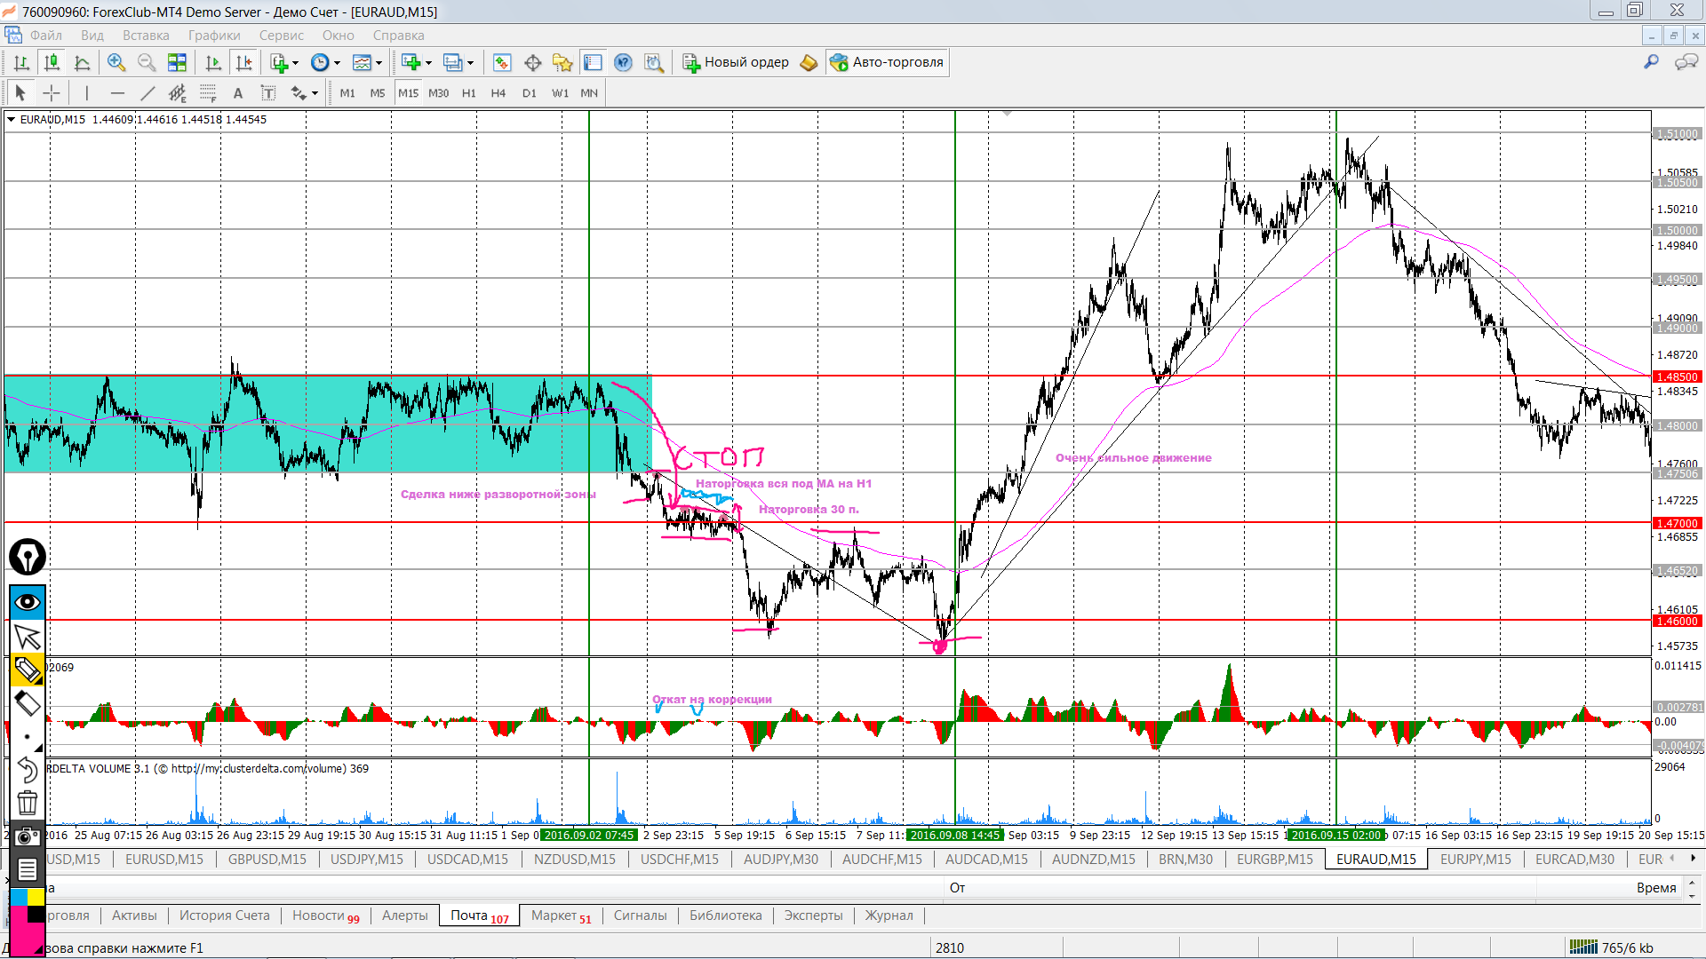Open the Data Window crosshair-target icon

click(x=533, y=62)
